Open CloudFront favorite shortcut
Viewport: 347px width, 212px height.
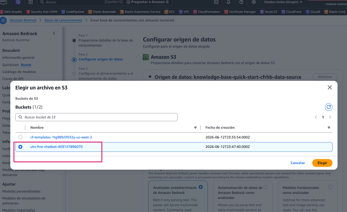click(291, 12)
